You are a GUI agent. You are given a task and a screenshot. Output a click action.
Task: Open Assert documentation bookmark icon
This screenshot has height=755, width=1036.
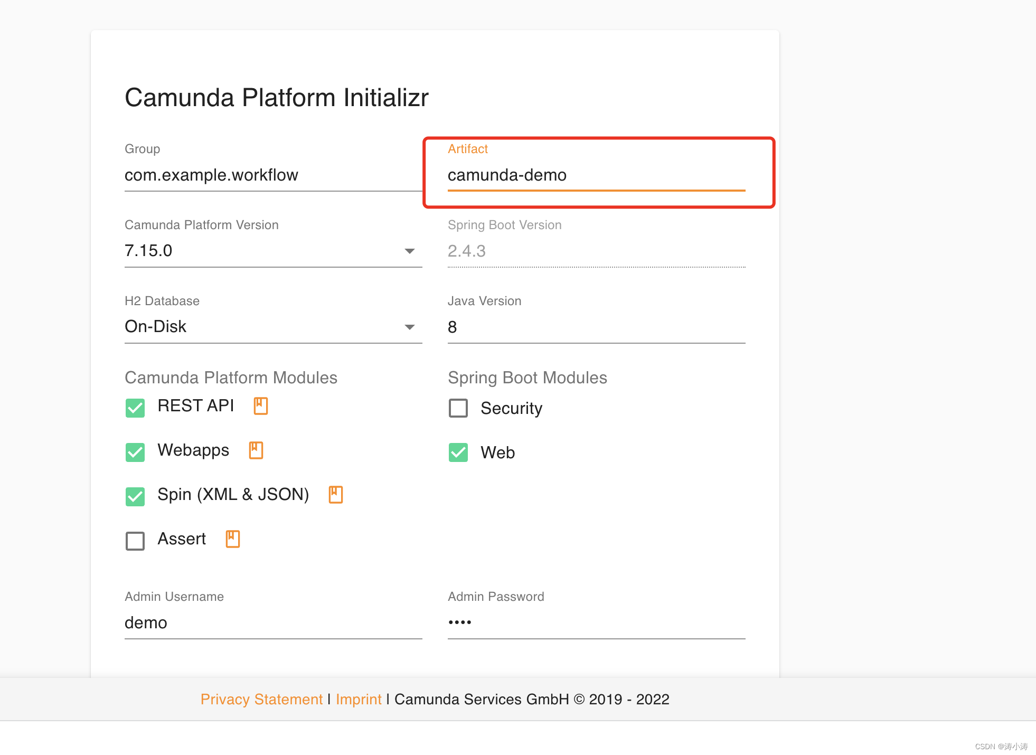[233, 539]
